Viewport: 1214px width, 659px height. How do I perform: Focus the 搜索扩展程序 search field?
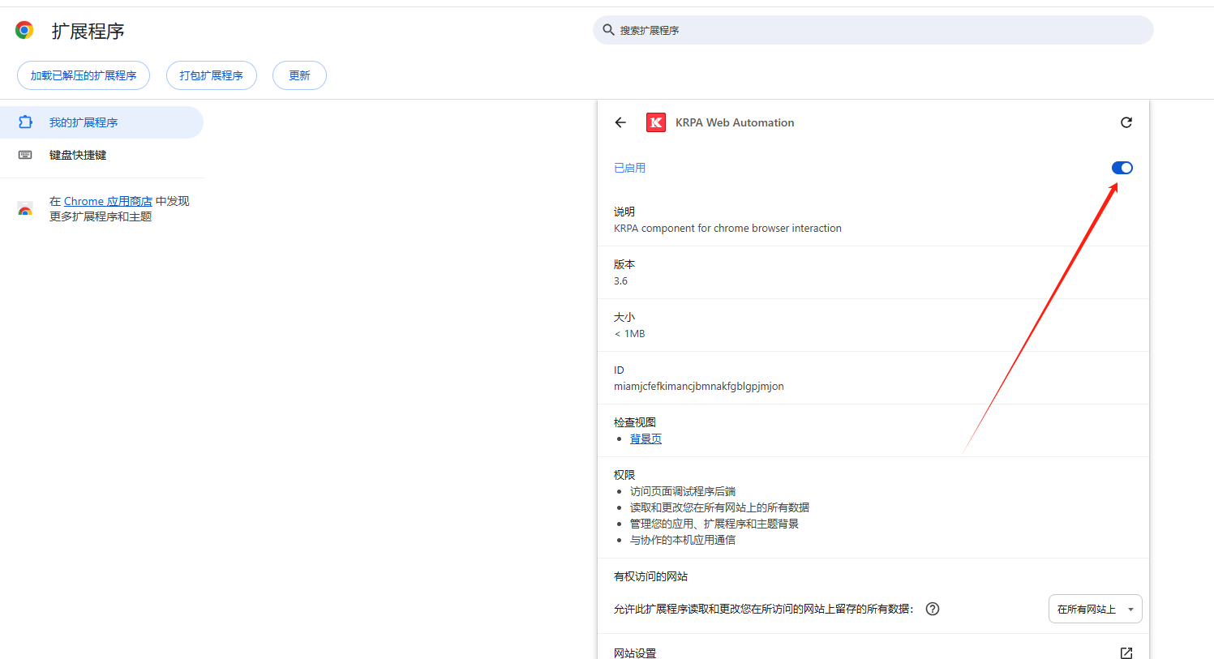click(873, 30)
